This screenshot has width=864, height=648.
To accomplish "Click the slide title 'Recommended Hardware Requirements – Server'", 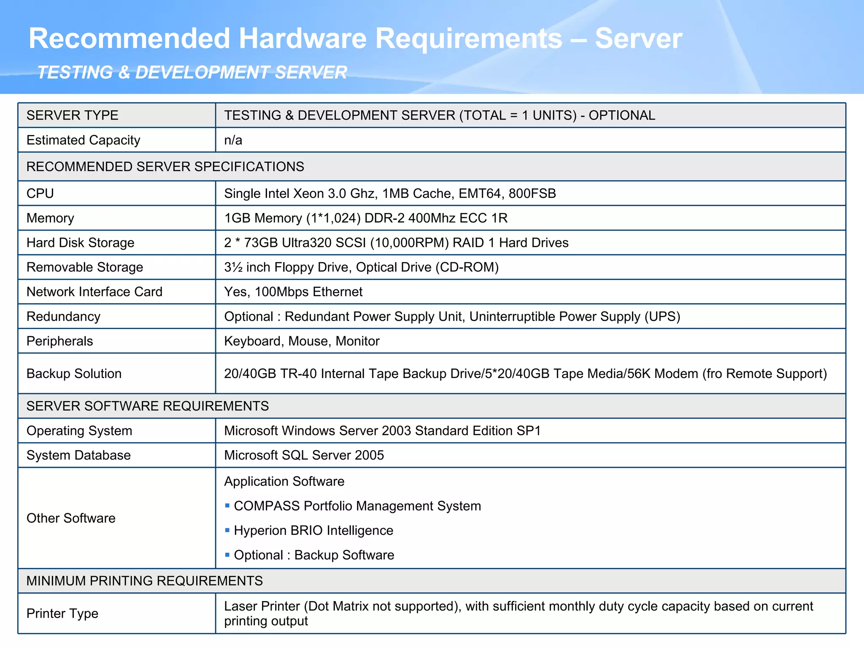I will coord(355,38).
